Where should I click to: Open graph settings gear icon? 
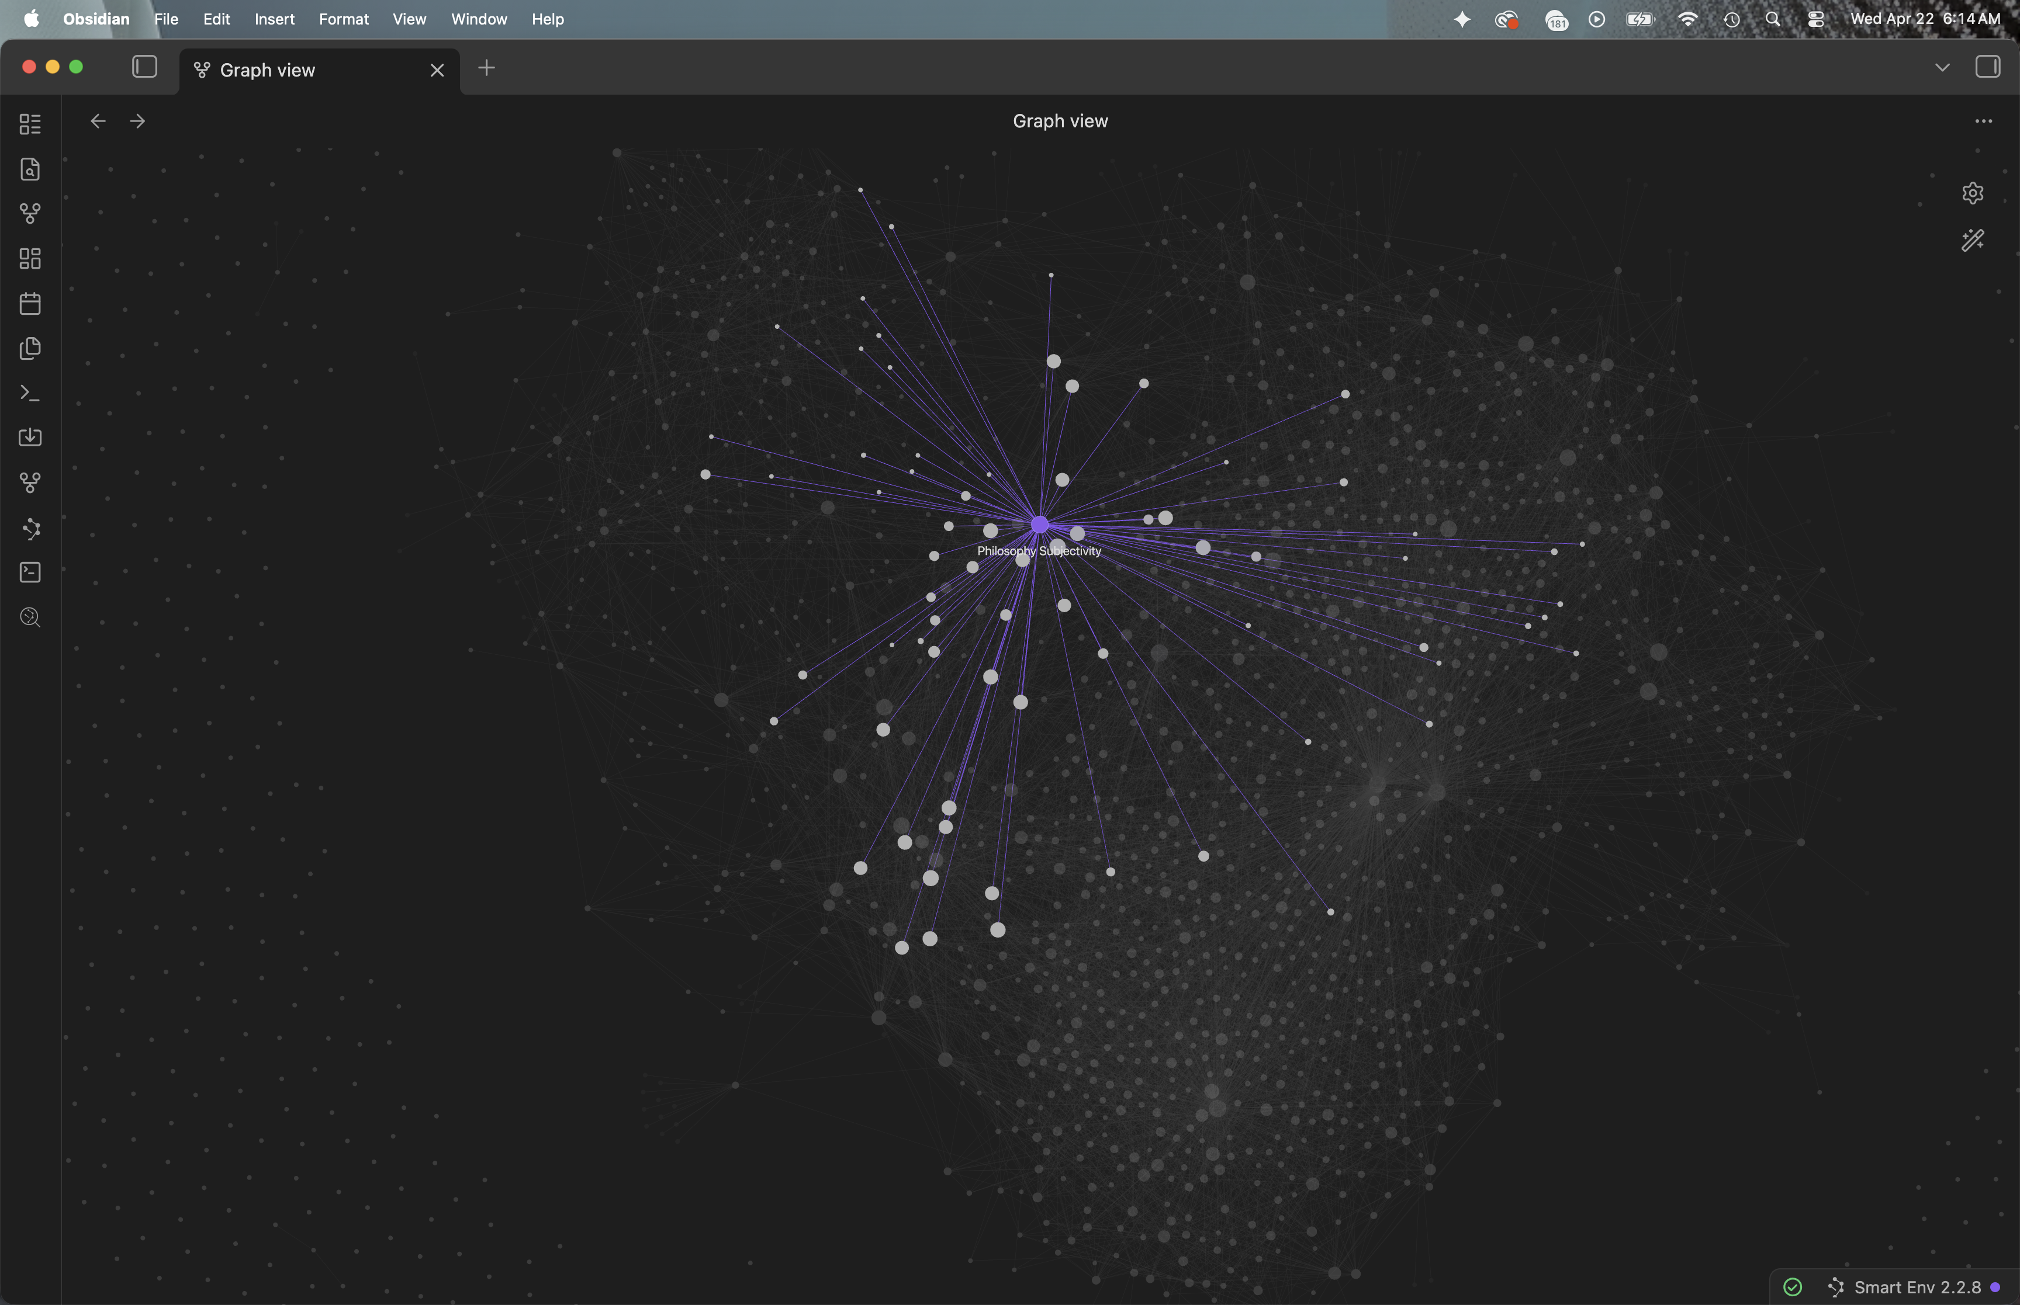(1973, 193)
